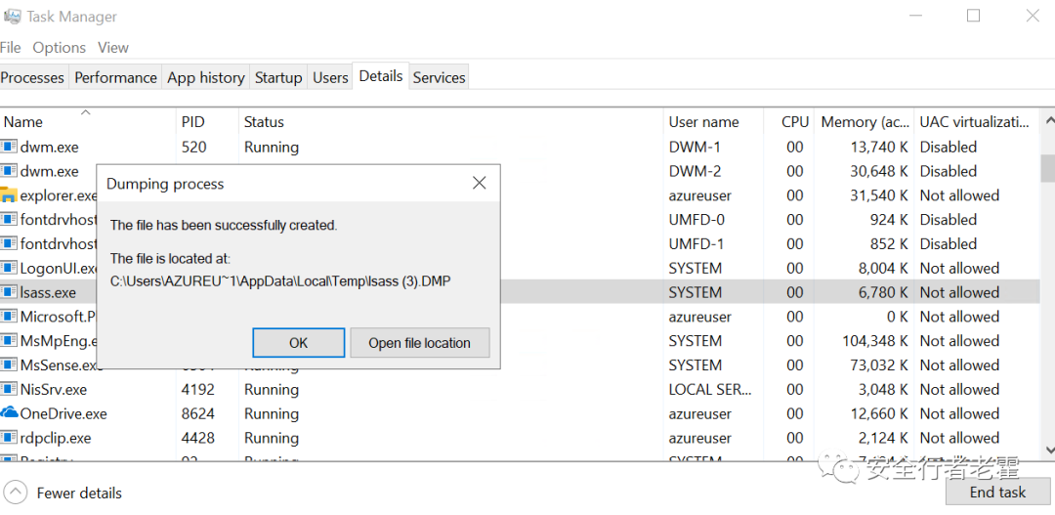This screenshot has height=515, width=1055.
Task: Click the LogonUI process icon
Action: pos(9,268)
